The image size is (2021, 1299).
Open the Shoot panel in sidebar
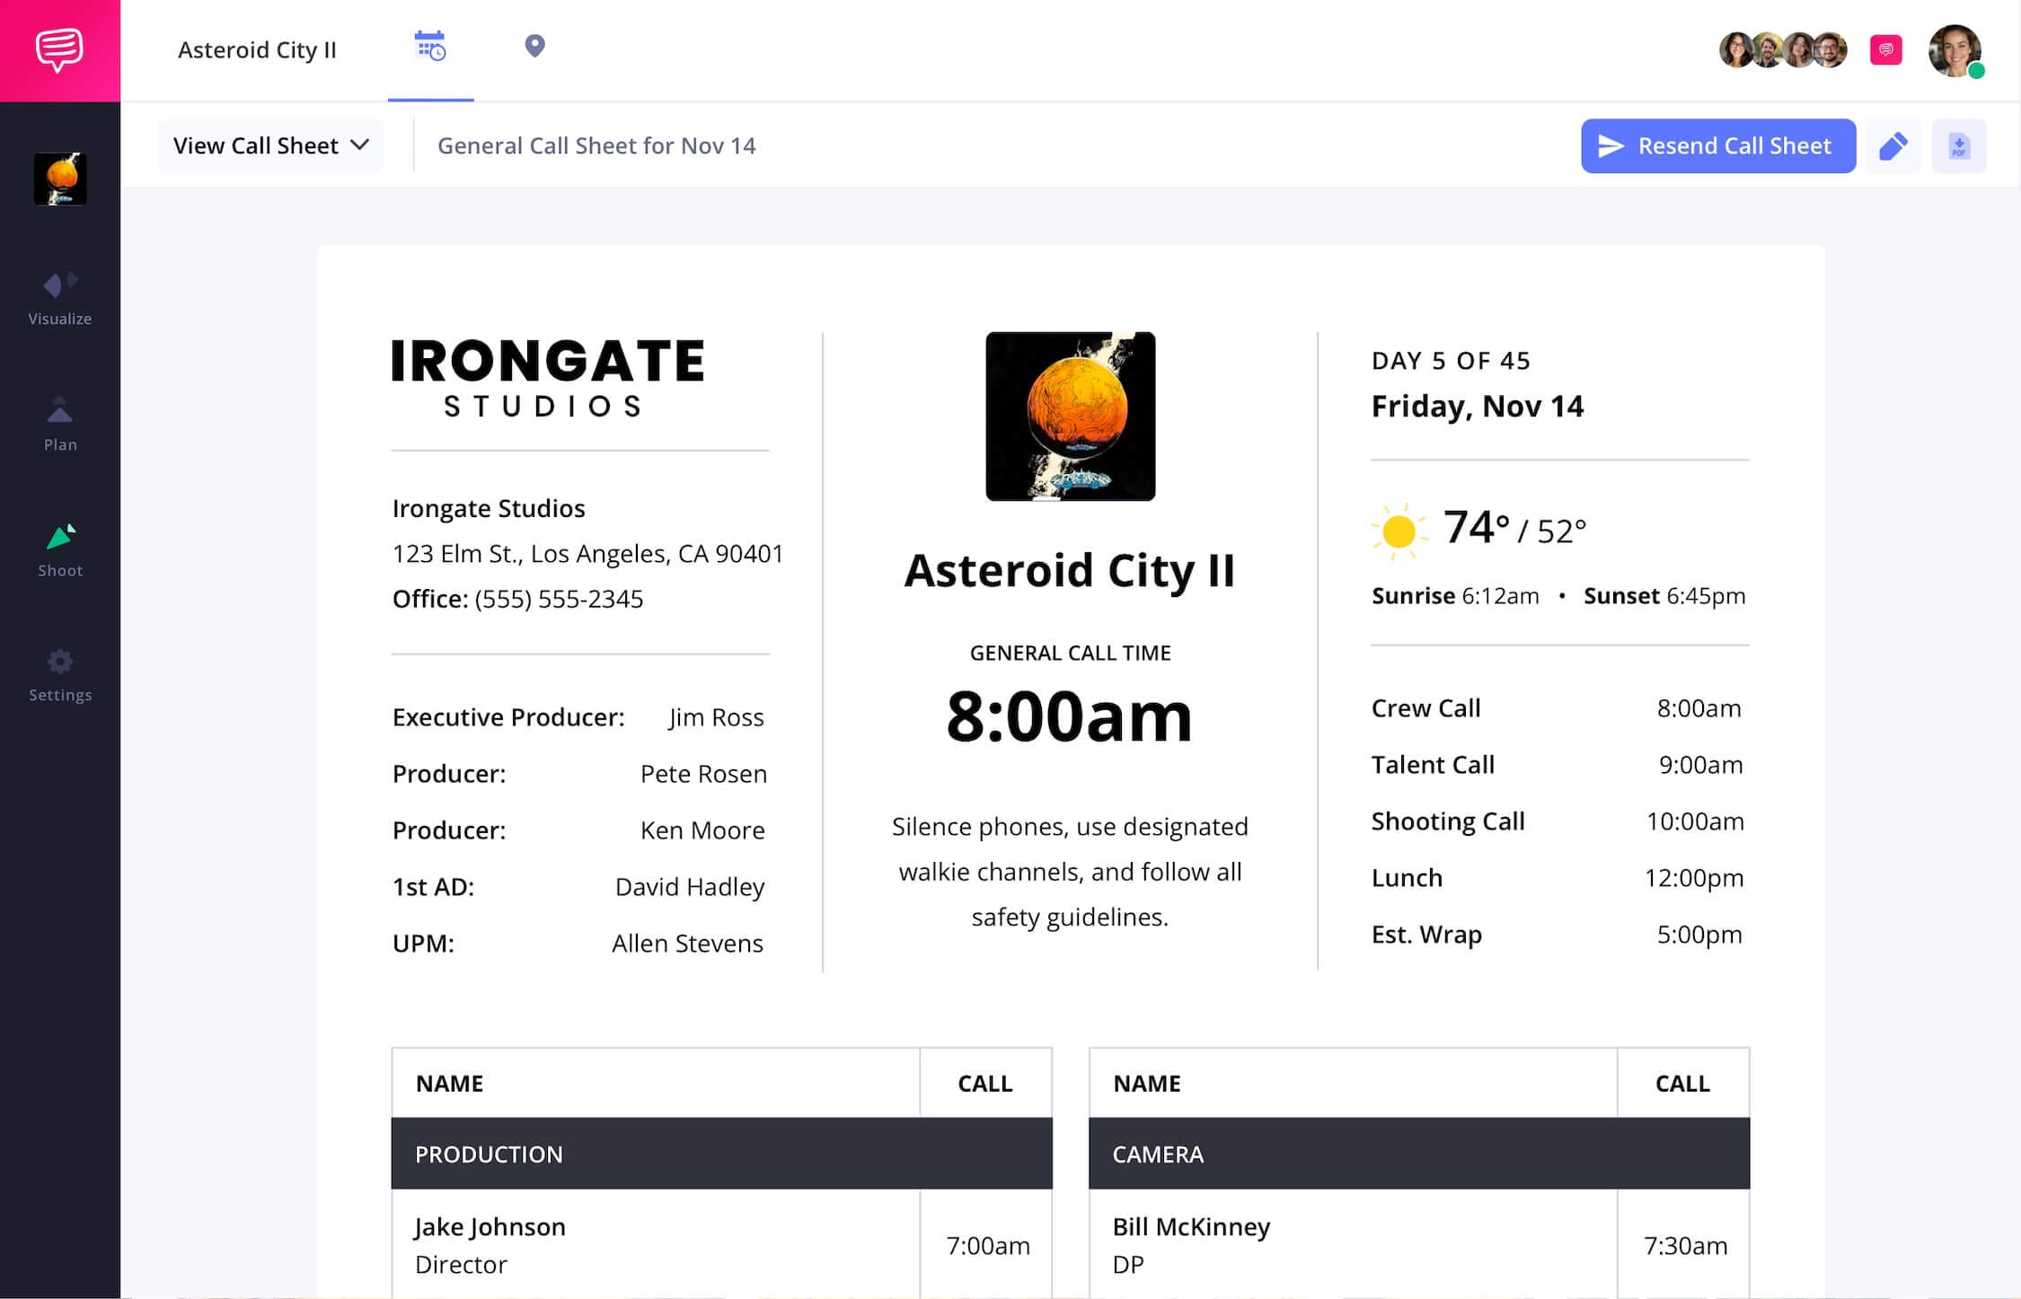(x=58, y=548)
